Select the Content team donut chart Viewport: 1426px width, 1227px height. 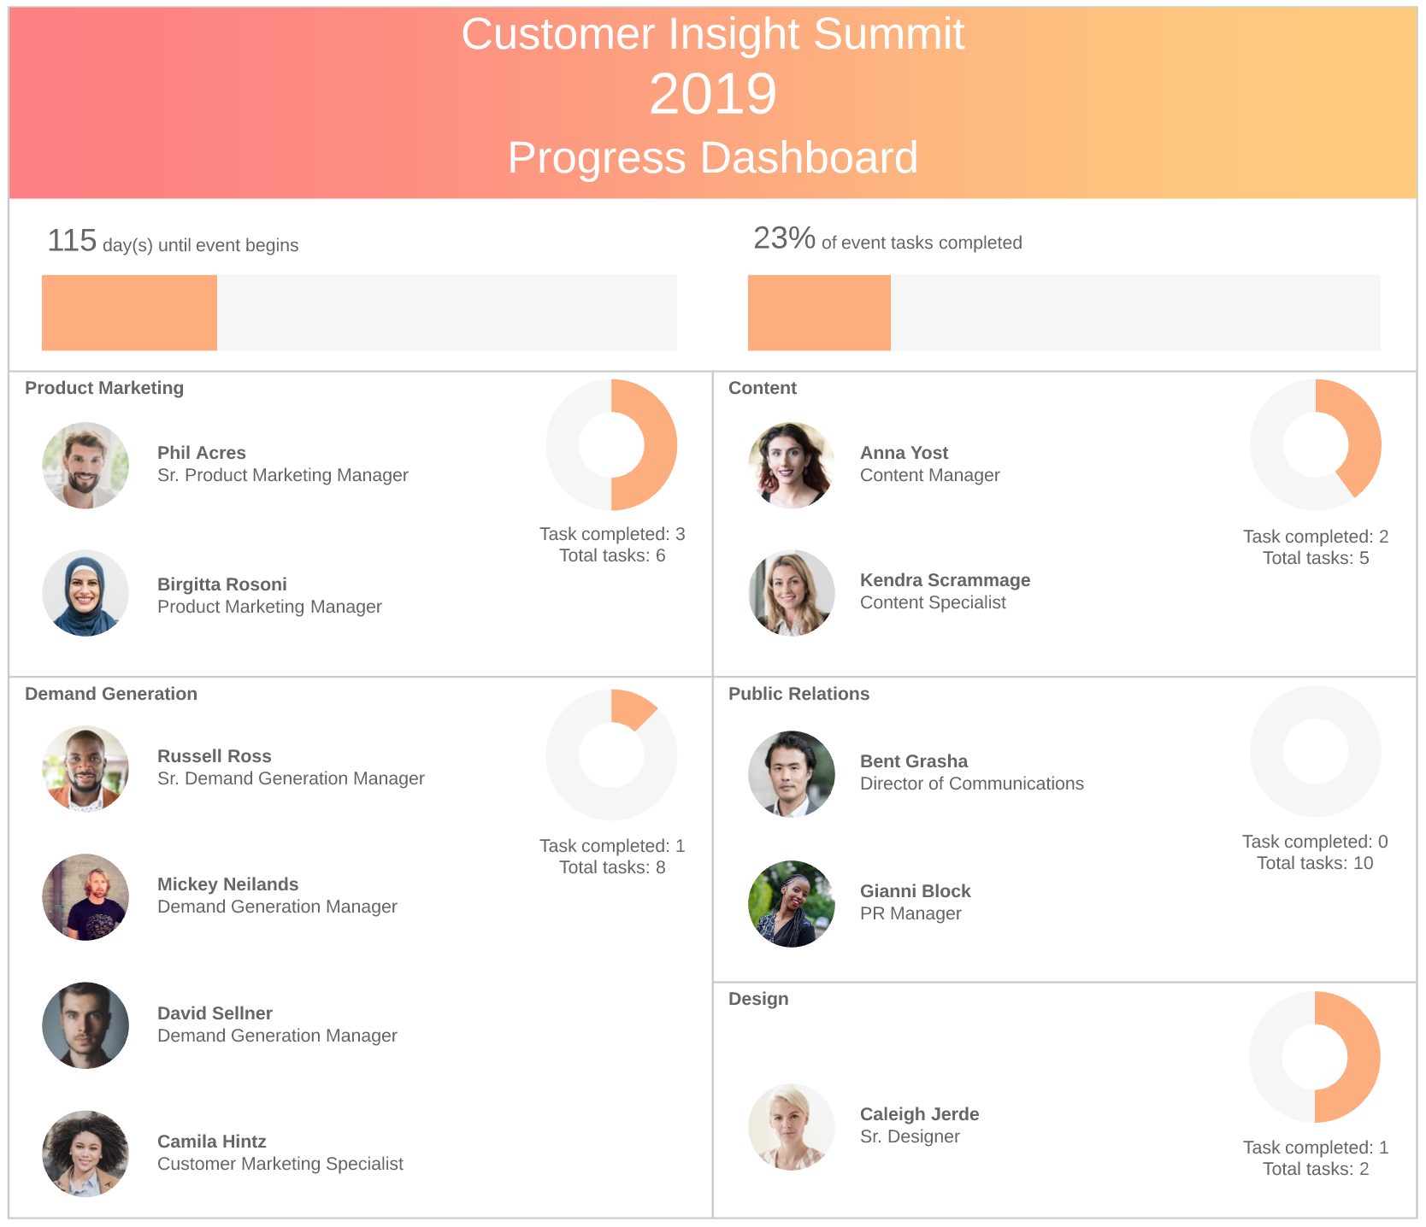(1316, 445)
